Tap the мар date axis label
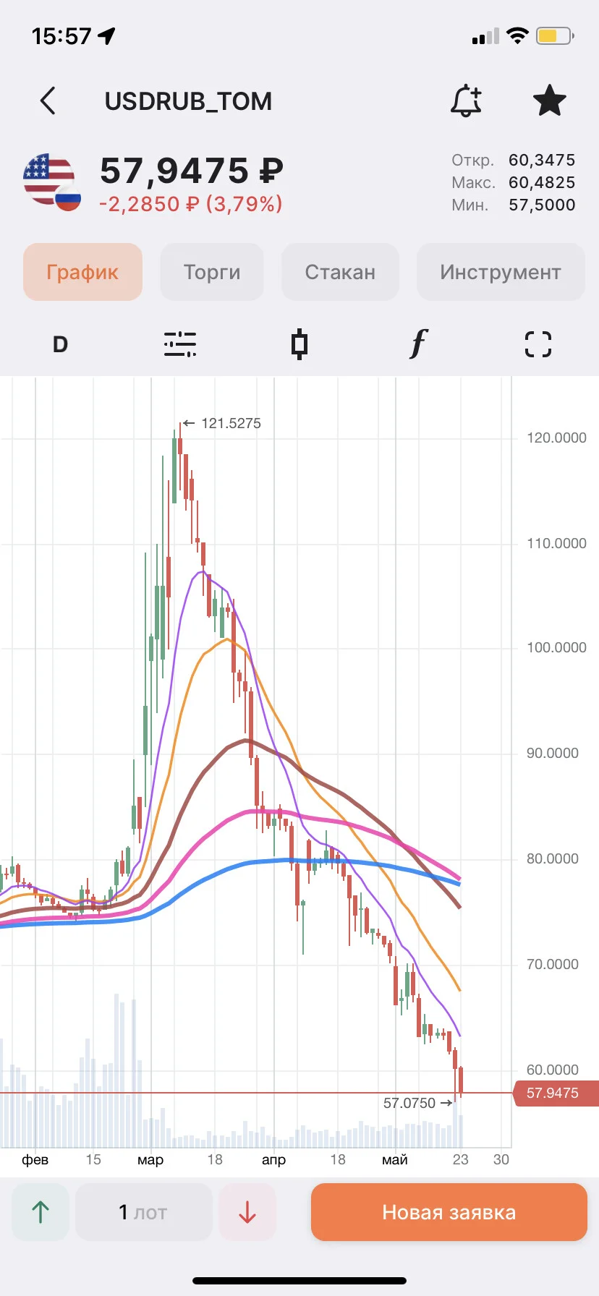Screen dimensions: 599x1296 tap(150, 1159)
